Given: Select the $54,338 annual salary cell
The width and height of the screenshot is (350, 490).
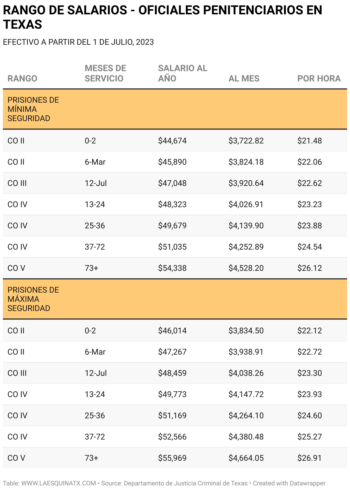Looking at the screenshot, I should (x=172, y=268).
